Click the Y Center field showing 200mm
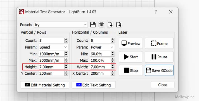Image resolution: width=199 pixels, height=101 pixels. pyautogui.click(x=51, y=73)
